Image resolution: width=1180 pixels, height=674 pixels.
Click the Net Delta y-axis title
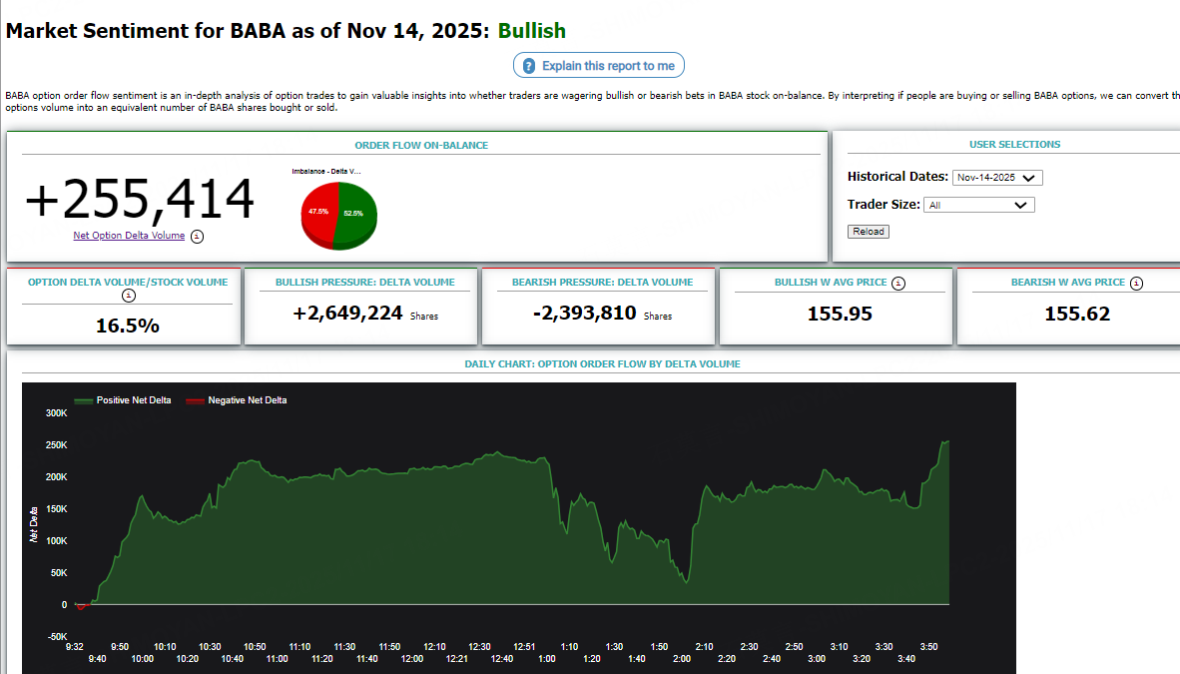pyautogui.click(x=34, y=525)
